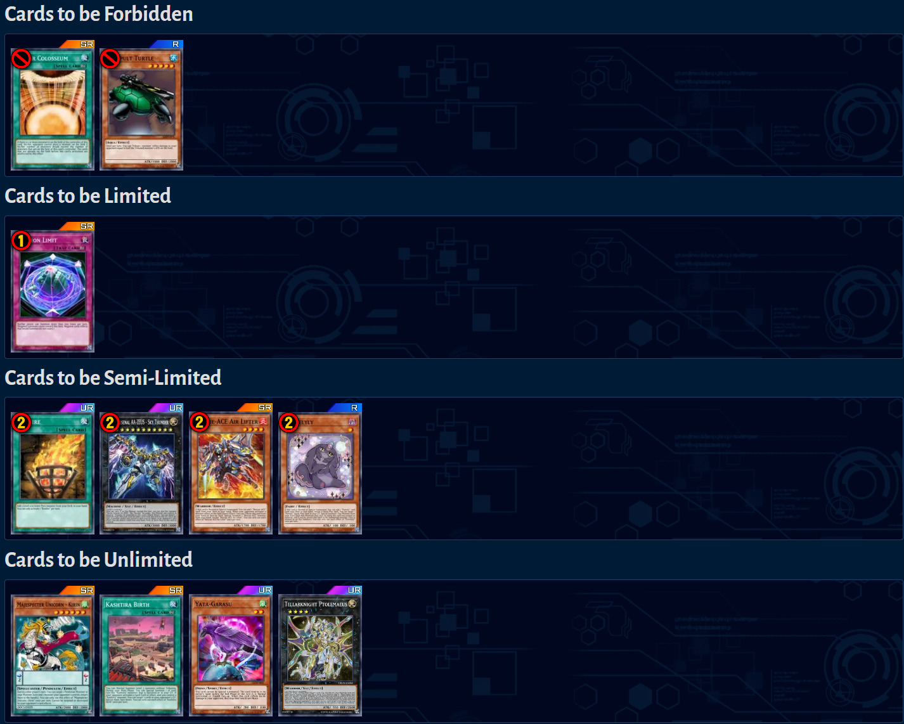Click the R rarity tag above Catapult Turtle
Viewport: 904px width, 724px height.
point(176,44)
